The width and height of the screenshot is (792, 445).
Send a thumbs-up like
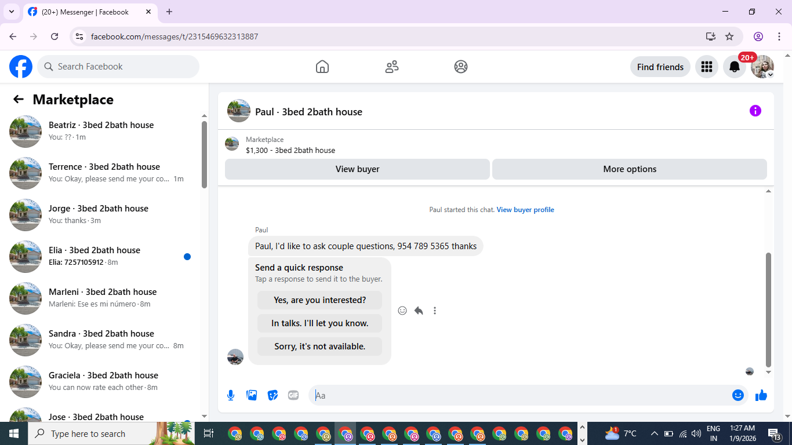[x=761, y=395]
